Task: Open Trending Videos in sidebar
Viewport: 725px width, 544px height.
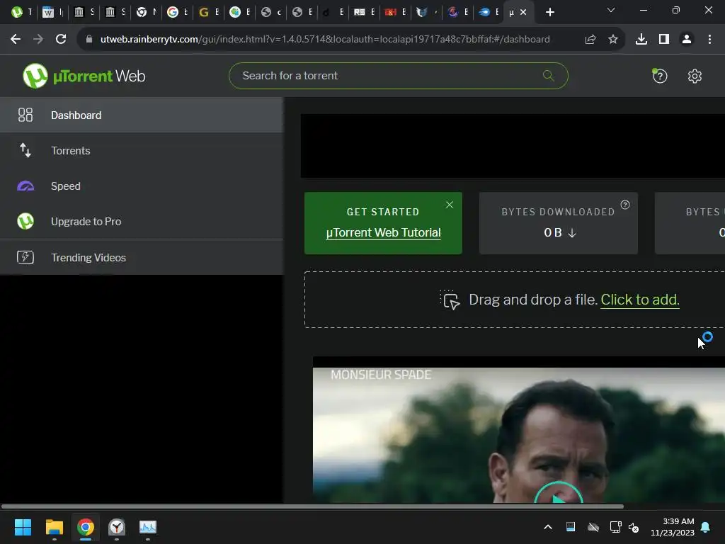Action: pos(141,257)
